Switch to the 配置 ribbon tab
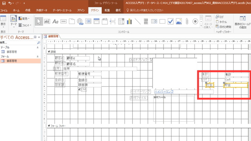251x141 pixels. coord(107,10)
